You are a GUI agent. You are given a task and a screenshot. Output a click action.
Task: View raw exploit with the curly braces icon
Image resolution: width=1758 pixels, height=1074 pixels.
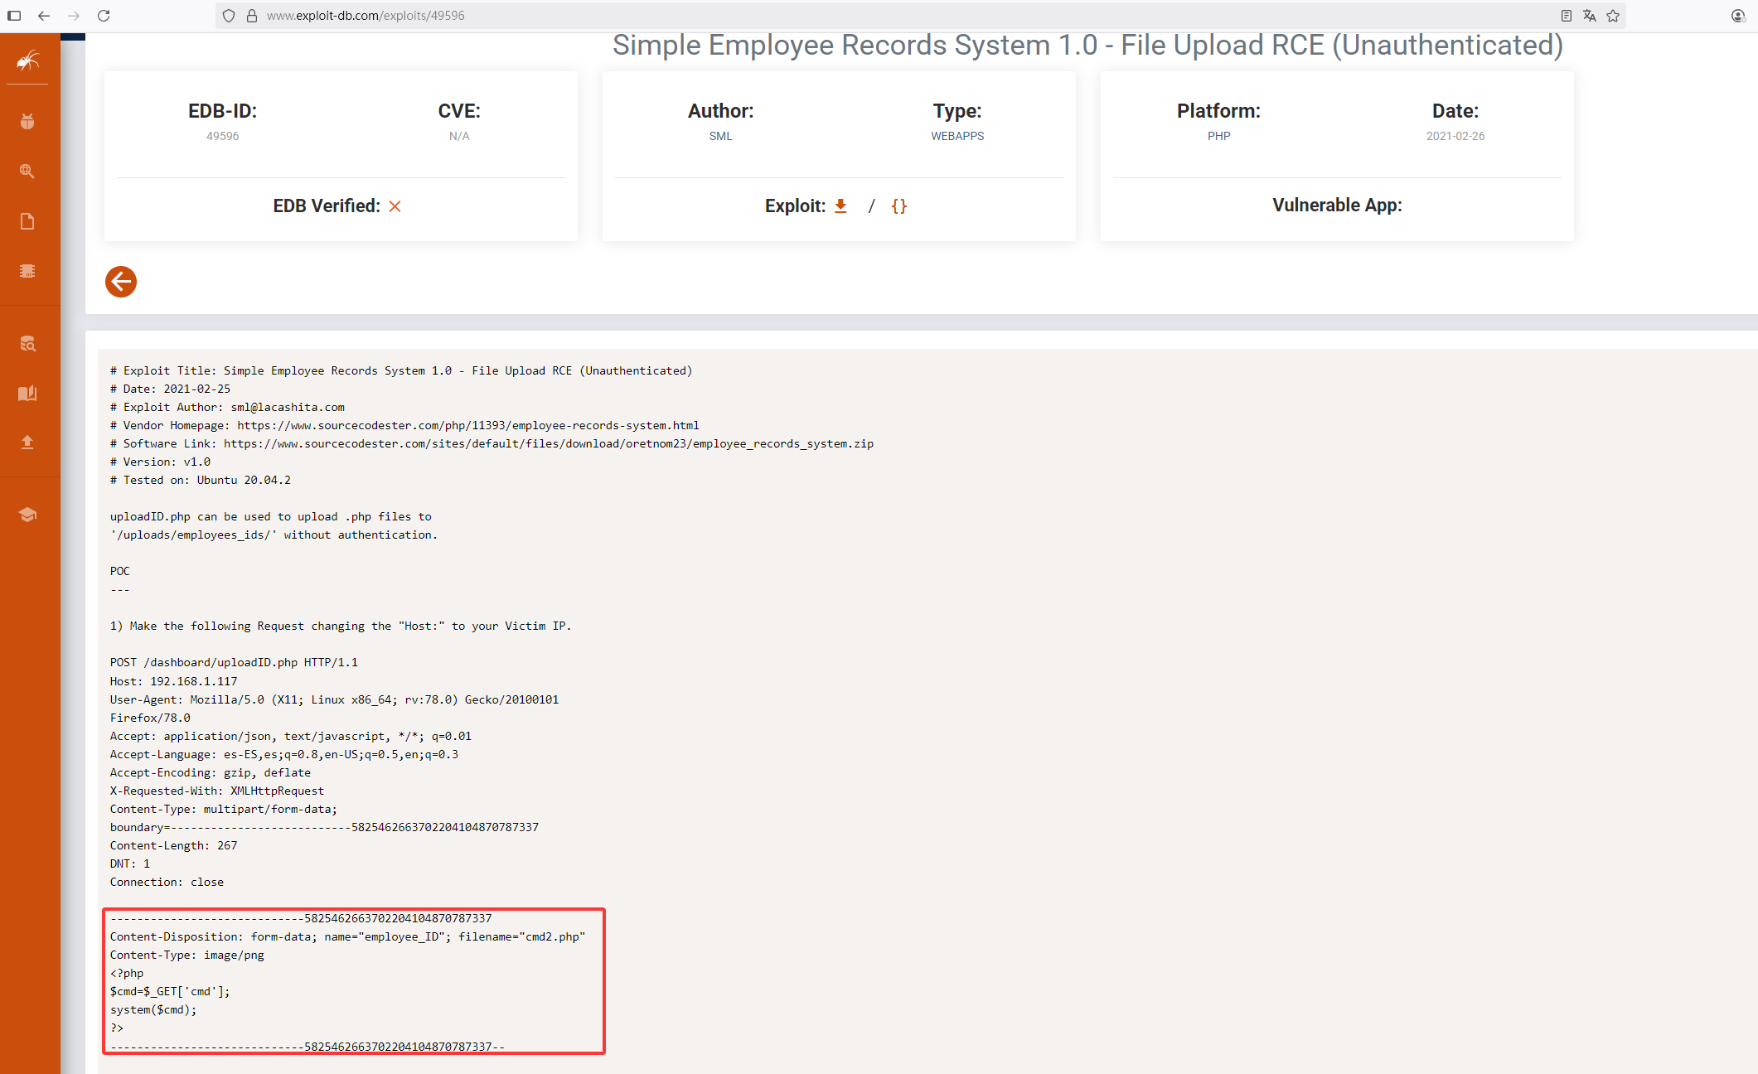coord(899,206)
